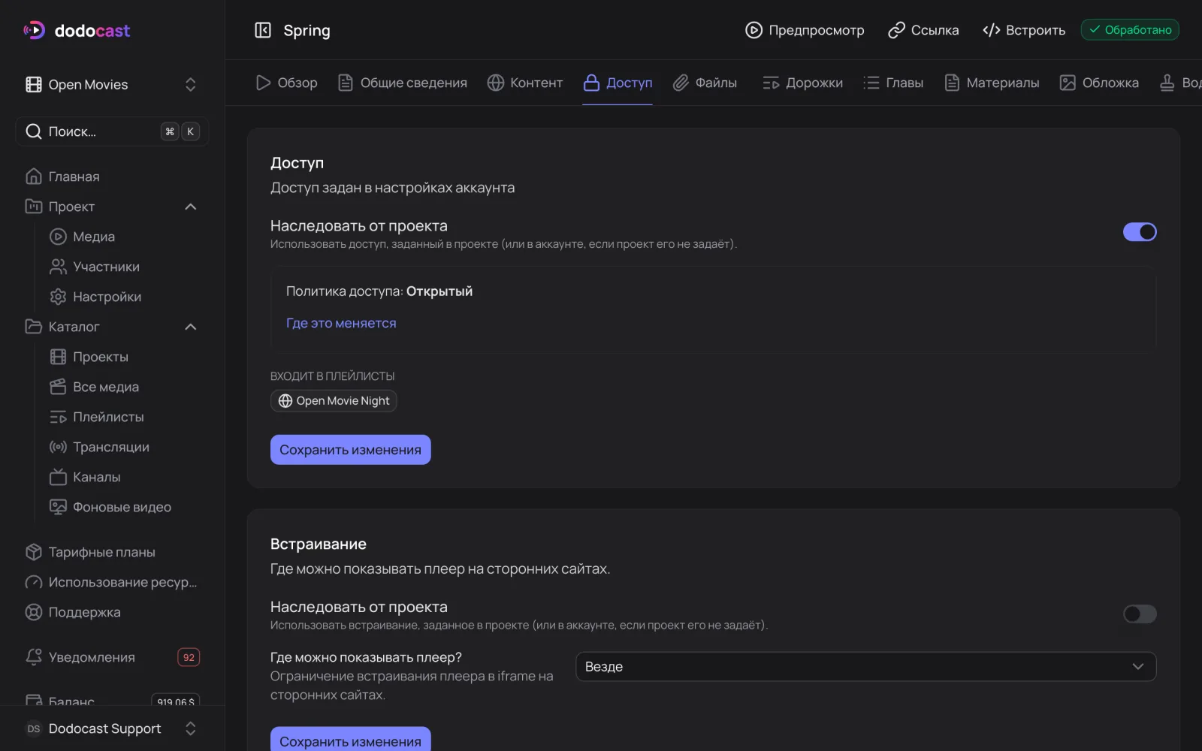The image size is (1202, 751).
Task: Toggle sidebar panel icon next to Spring
Action: pyautogui.click(x=263, y=30)
